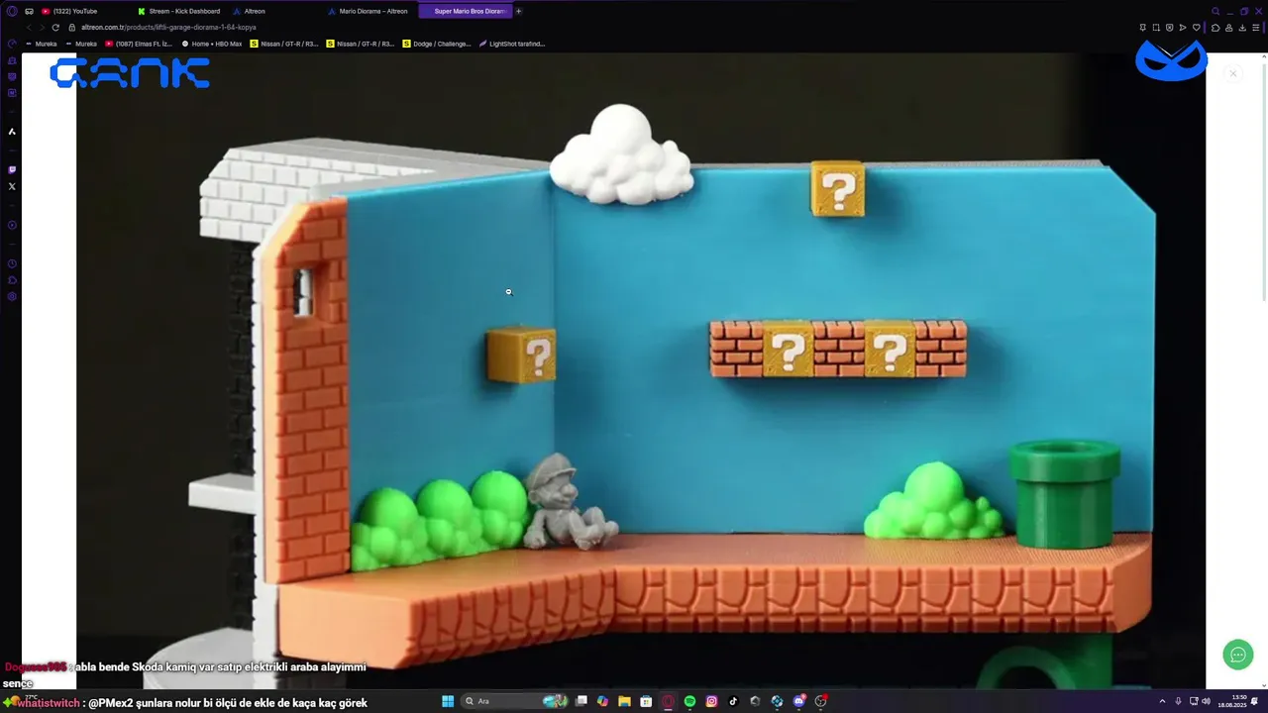The image size is (1268, 713).
Task: Open the Home • HBO Max bookmark
Action: tap(212, 44)
